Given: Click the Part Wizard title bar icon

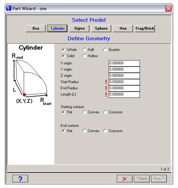Looking at the screenshot, I should click(9, 8).
